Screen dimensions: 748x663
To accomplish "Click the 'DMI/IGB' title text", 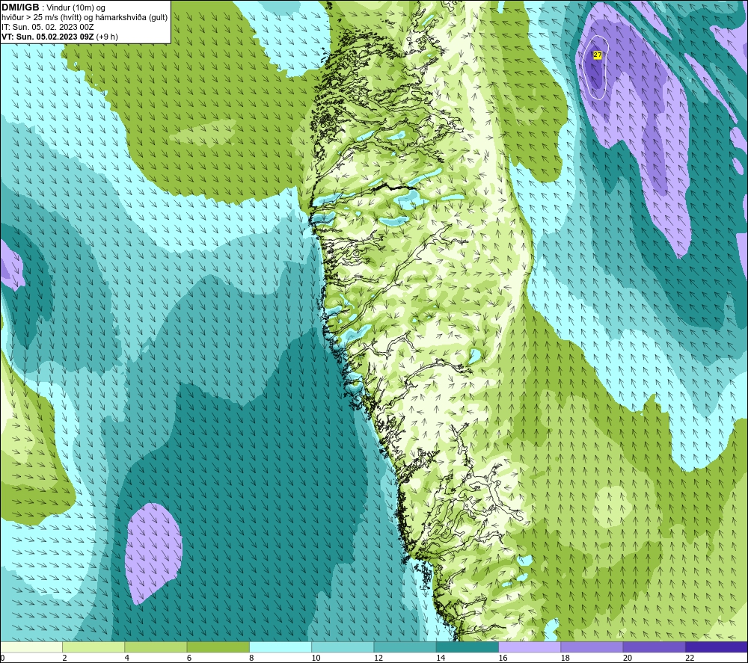I will coord(20,7).
